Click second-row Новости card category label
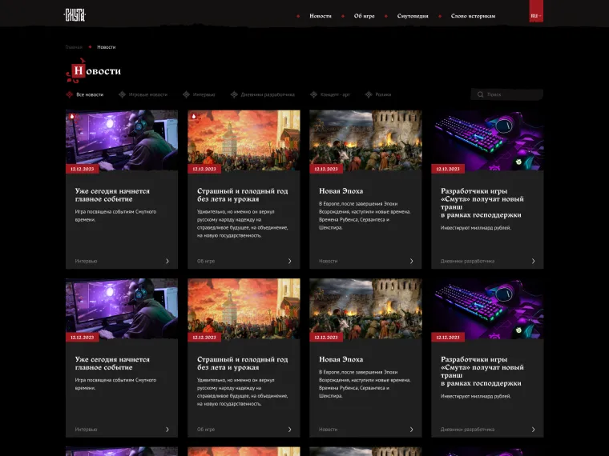 pyautogui.click(x=329, y=430)
